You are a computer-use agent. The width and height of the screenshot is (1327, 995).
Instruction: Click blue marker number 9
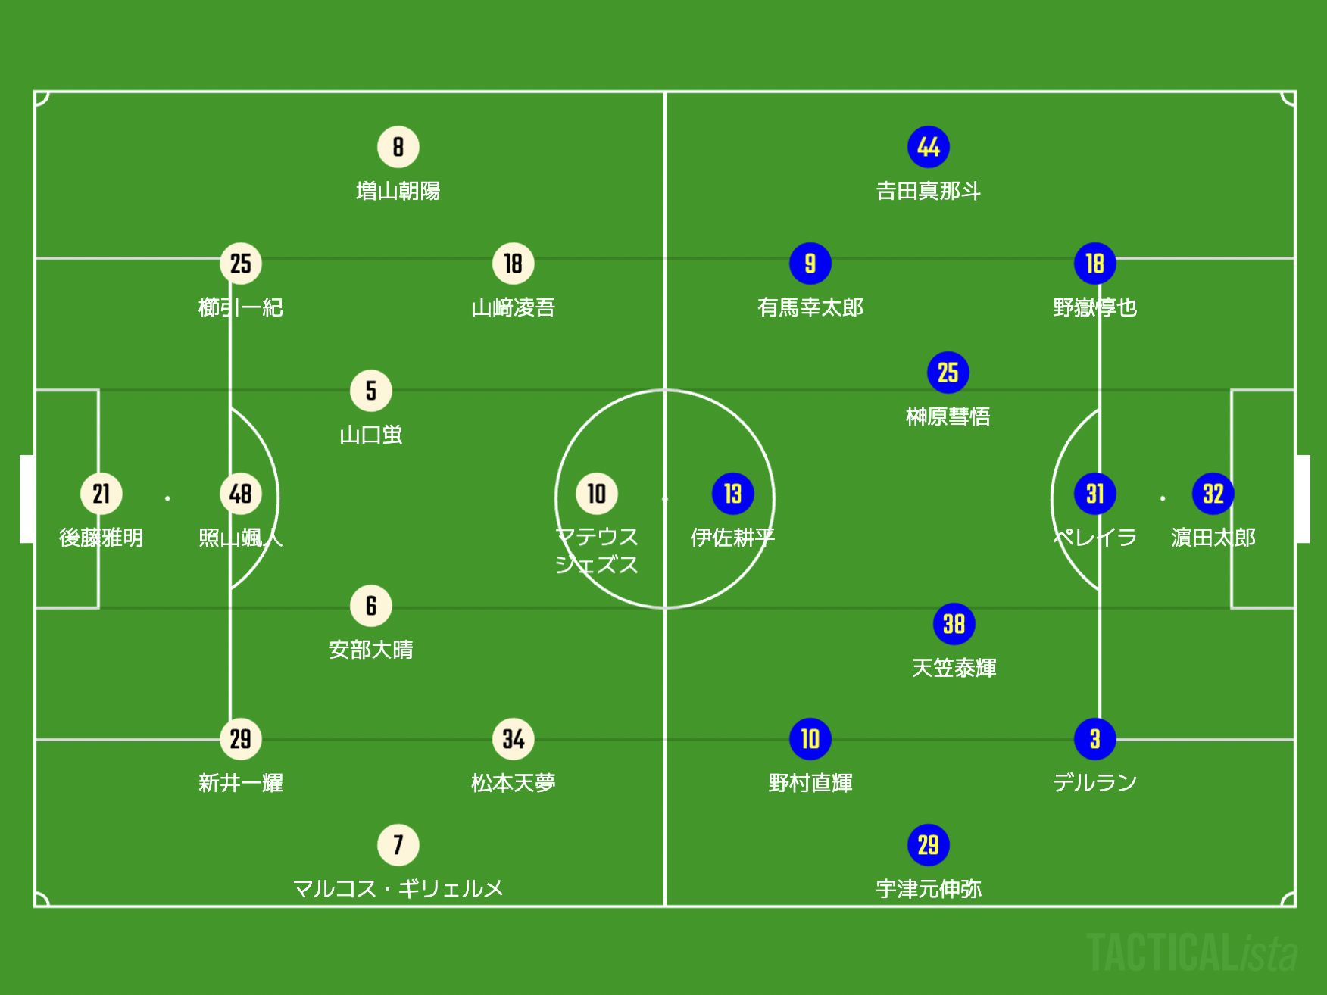pyautogui.click(x=810, y=264)
